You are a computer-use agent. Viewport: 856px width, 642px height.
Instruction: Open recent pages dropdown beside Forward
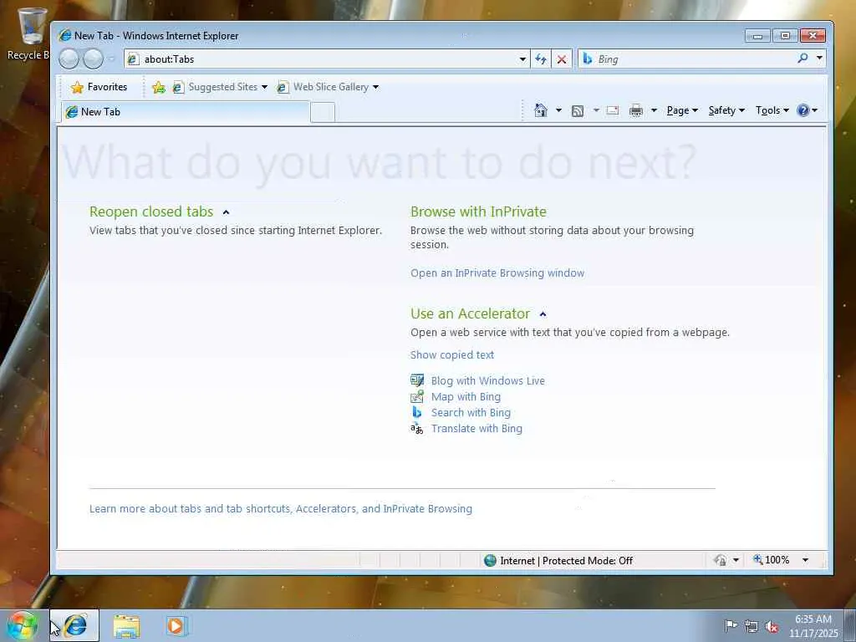(111, 59)
